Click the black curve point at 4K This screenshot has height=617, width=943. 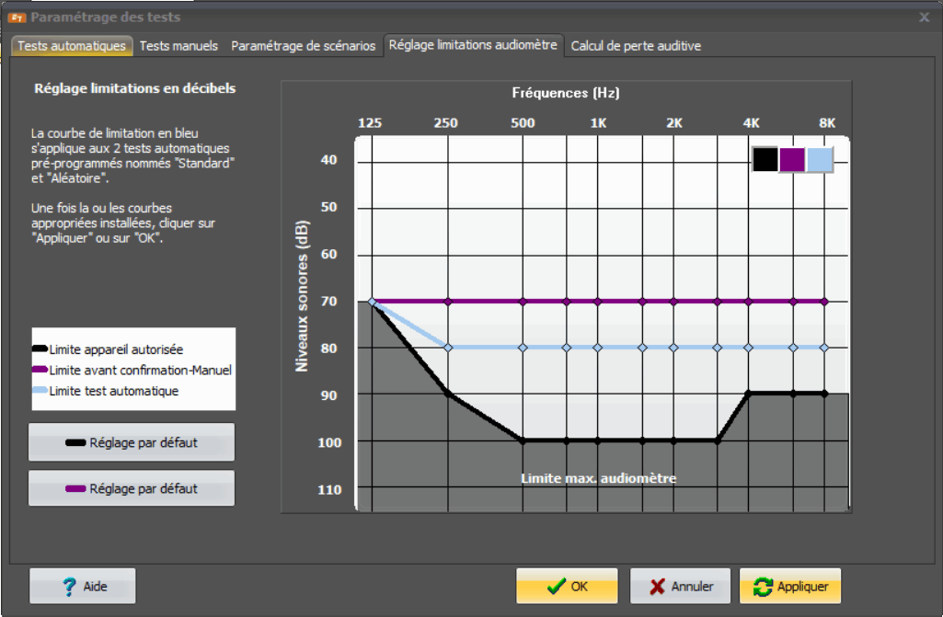(x=750, y=394)
